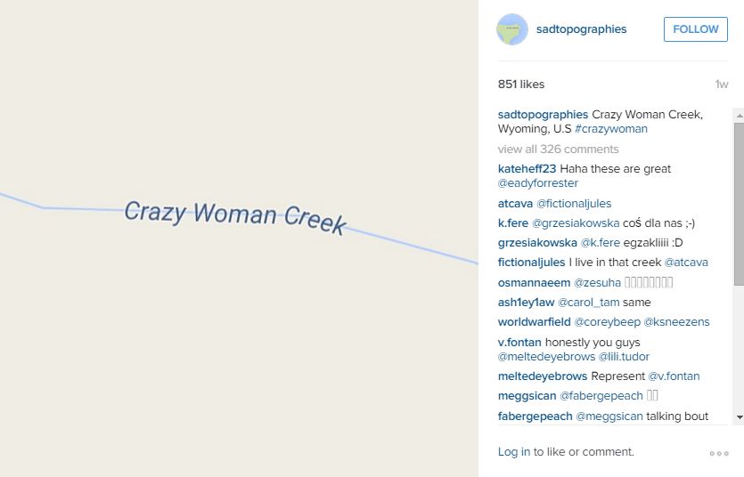This screenshot has width=744, height=477.
Task: Open the fictionaljules commenter profile
Action: point(531,263)
